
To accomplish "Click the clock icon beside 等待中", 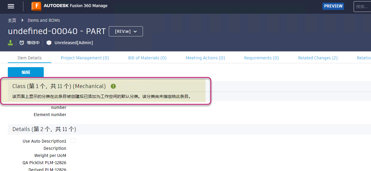I will [22, 43].
